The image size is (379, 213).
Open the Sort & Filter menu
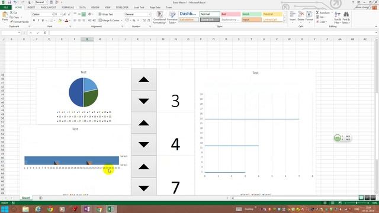tap(338, 17)
